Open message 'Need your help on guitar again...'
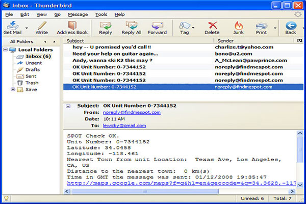 pos(115,54)
